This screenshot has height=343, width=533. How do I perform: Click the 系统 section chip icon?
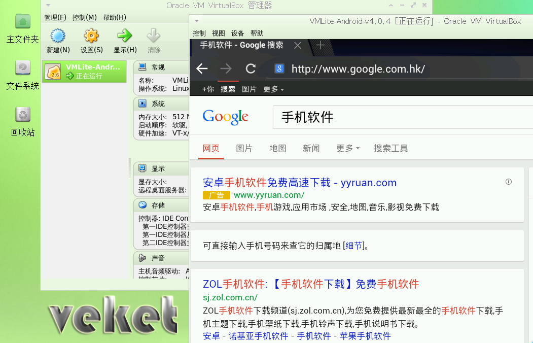tap(143, 104)
